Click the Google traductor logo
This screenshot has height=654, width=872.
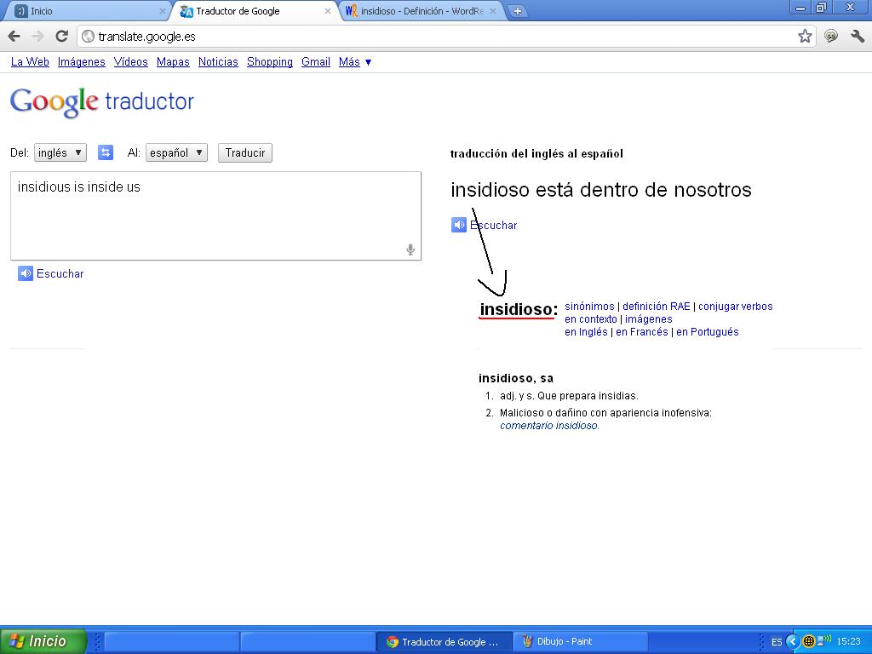coord(102,102)
